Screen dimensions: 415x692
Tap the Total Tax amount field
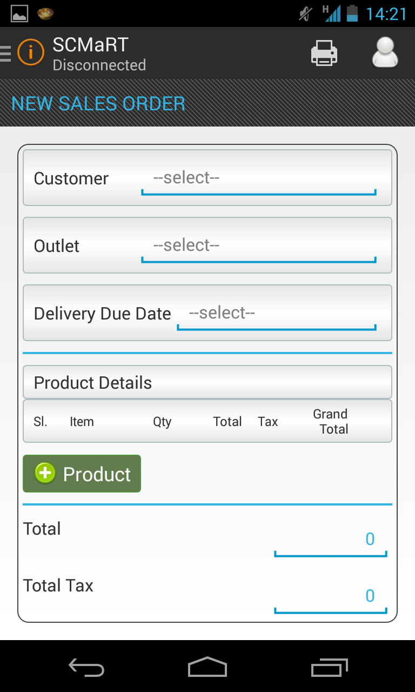(331, 596)
